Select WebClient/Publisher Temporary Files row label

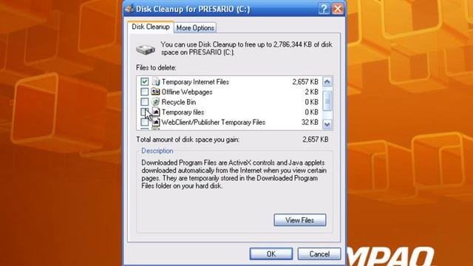tap(214, 122)
